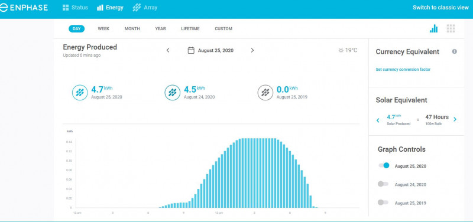Click the August 25, 2020 array icon
473x222 pixels.
click(x=80, y=93)
